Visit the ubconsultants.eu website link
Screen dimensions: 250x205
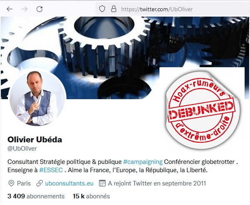[69, 183]
